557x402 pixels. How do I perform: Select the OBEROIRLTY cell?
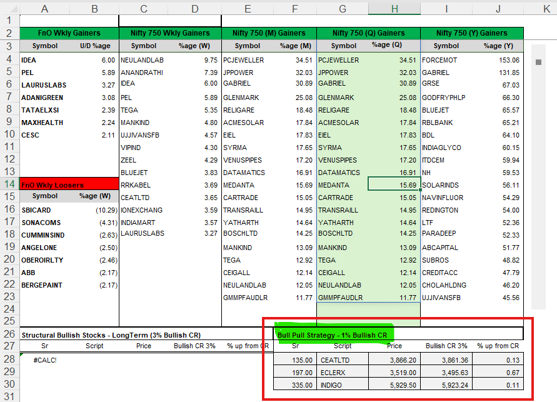44,260
